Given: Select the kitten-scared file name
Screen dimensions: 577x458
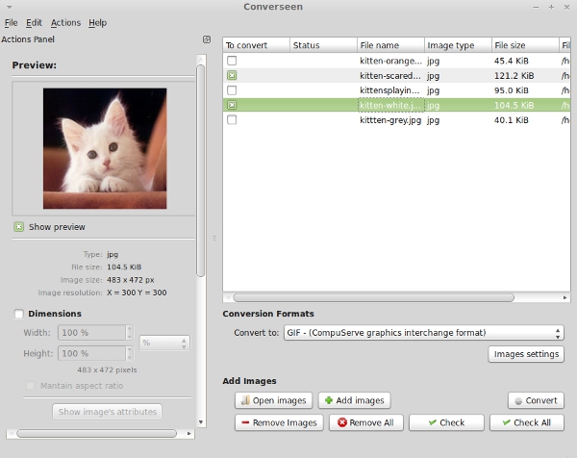Looking at the screenshot, I should [x=390, y=75].
